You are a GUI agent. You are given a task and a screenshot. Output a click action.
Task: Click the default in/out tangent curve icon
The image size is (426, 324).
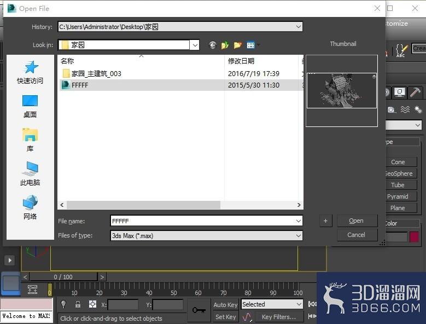click(x=247, y=317)
